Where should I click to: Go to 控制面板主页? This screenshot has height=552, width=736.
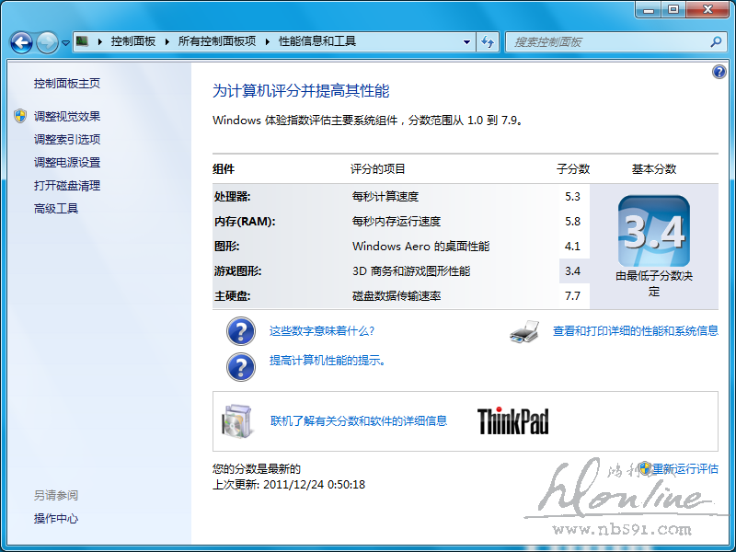pyautogui.click(x=67, y=84)
